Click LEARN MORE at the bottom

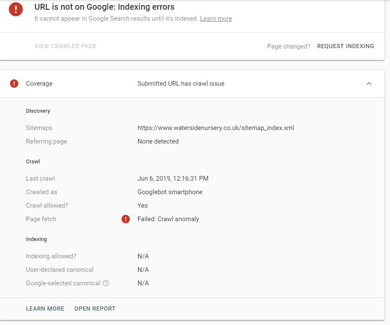pyautogui.click(x=45, y=309)
